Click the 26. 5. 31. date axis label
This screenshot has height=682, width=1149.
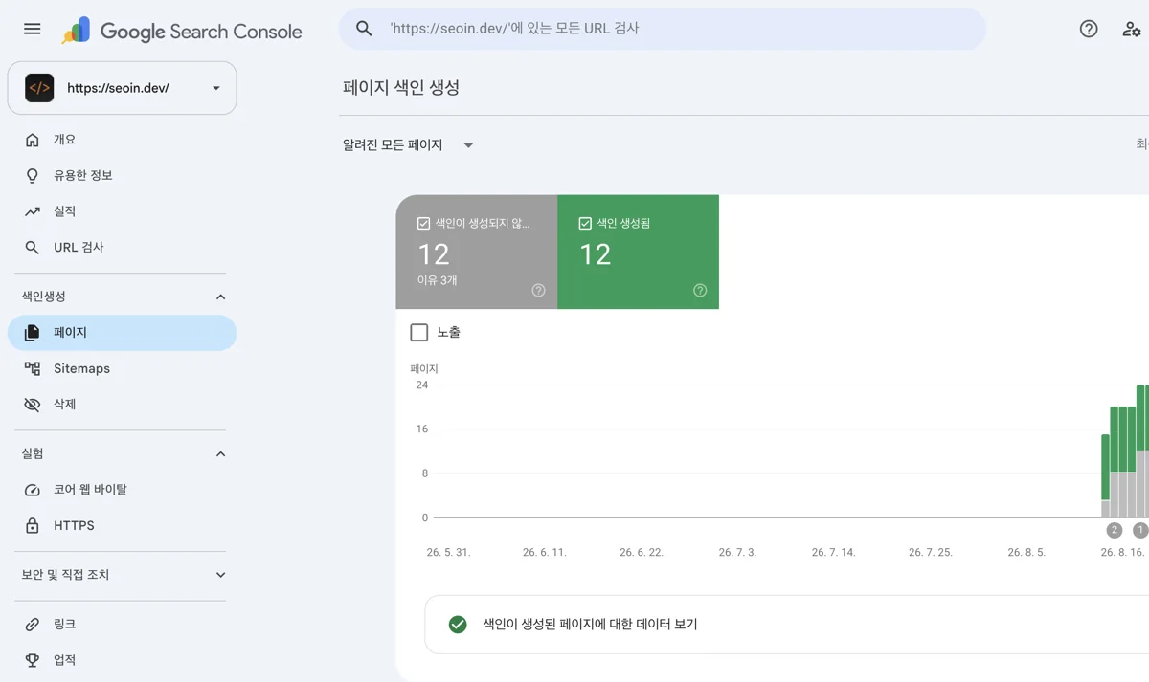point(448,553)
